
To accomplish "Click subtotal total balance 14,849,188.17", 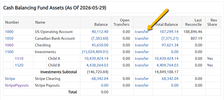I will click(x=167, y=72).
